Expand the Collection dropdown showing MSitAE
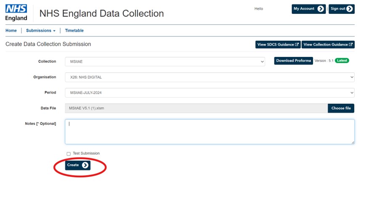Viewport: 380px width, 207px height. click(x=165, y=62)
